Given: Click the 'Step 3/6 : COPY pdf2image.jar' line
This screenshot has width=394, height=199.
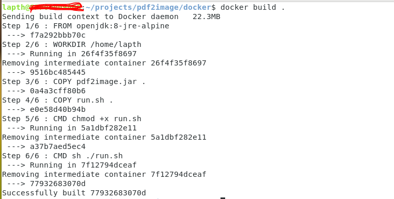Looking at the screenshot, I should pyautogui.click(x=74, y=82).
